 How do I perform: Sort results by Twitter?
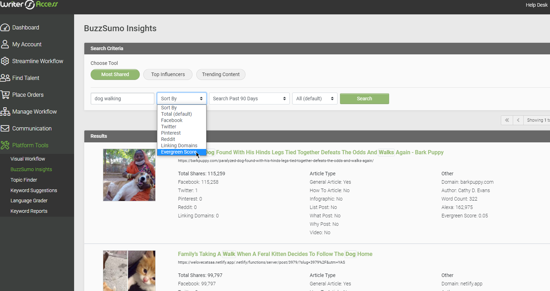(x=182, y=127)
